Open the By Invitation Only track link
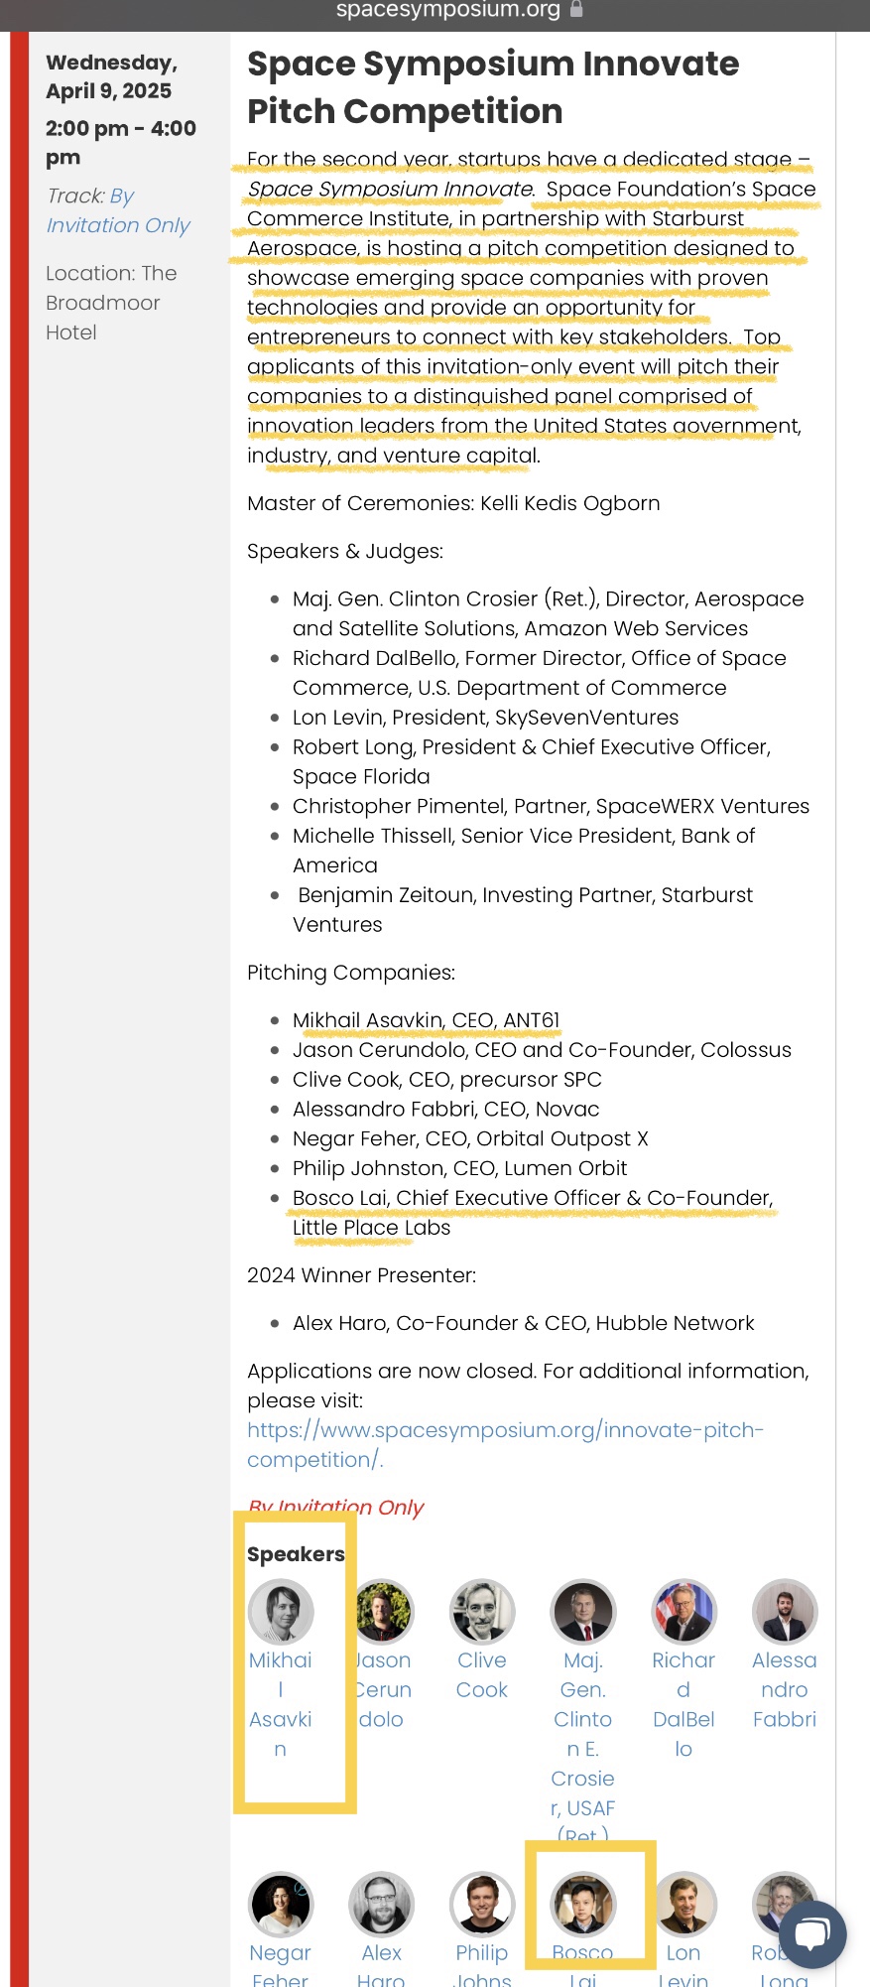 point(118,210)
